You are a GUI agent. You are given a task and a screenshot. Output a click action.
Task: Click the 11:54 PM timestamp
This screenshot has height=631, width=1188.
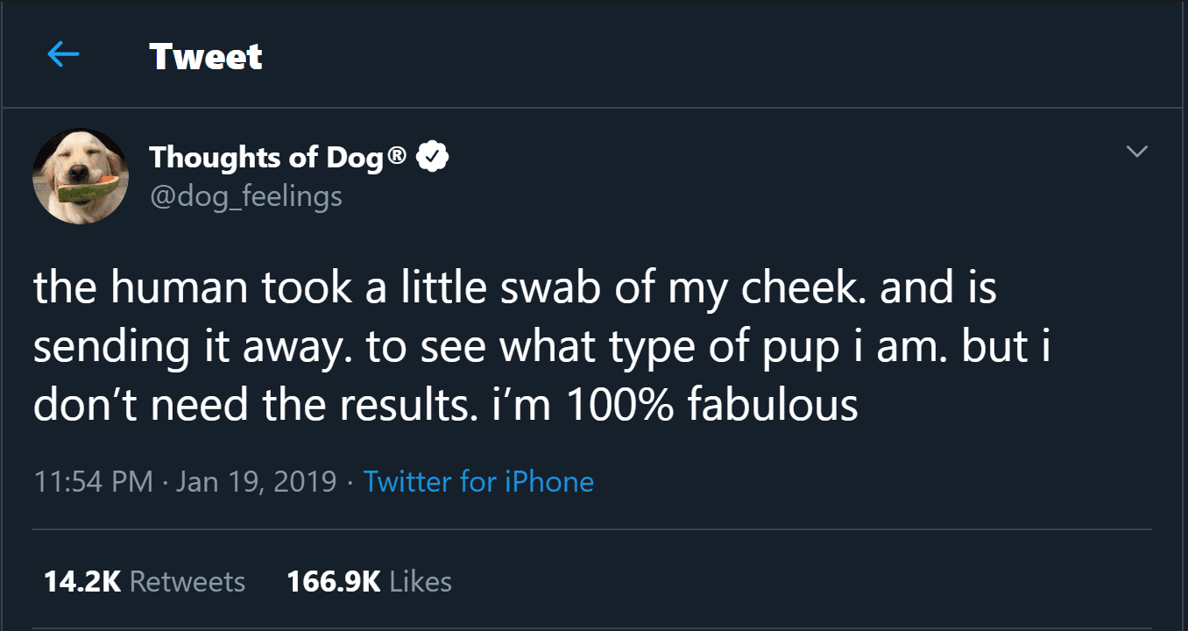pos(93,481)
